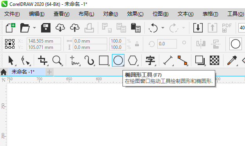The height and width of the screenshot is (146, 245).
Task: Click the vertical scale factor 100.0 field
Action: (117, 47)
